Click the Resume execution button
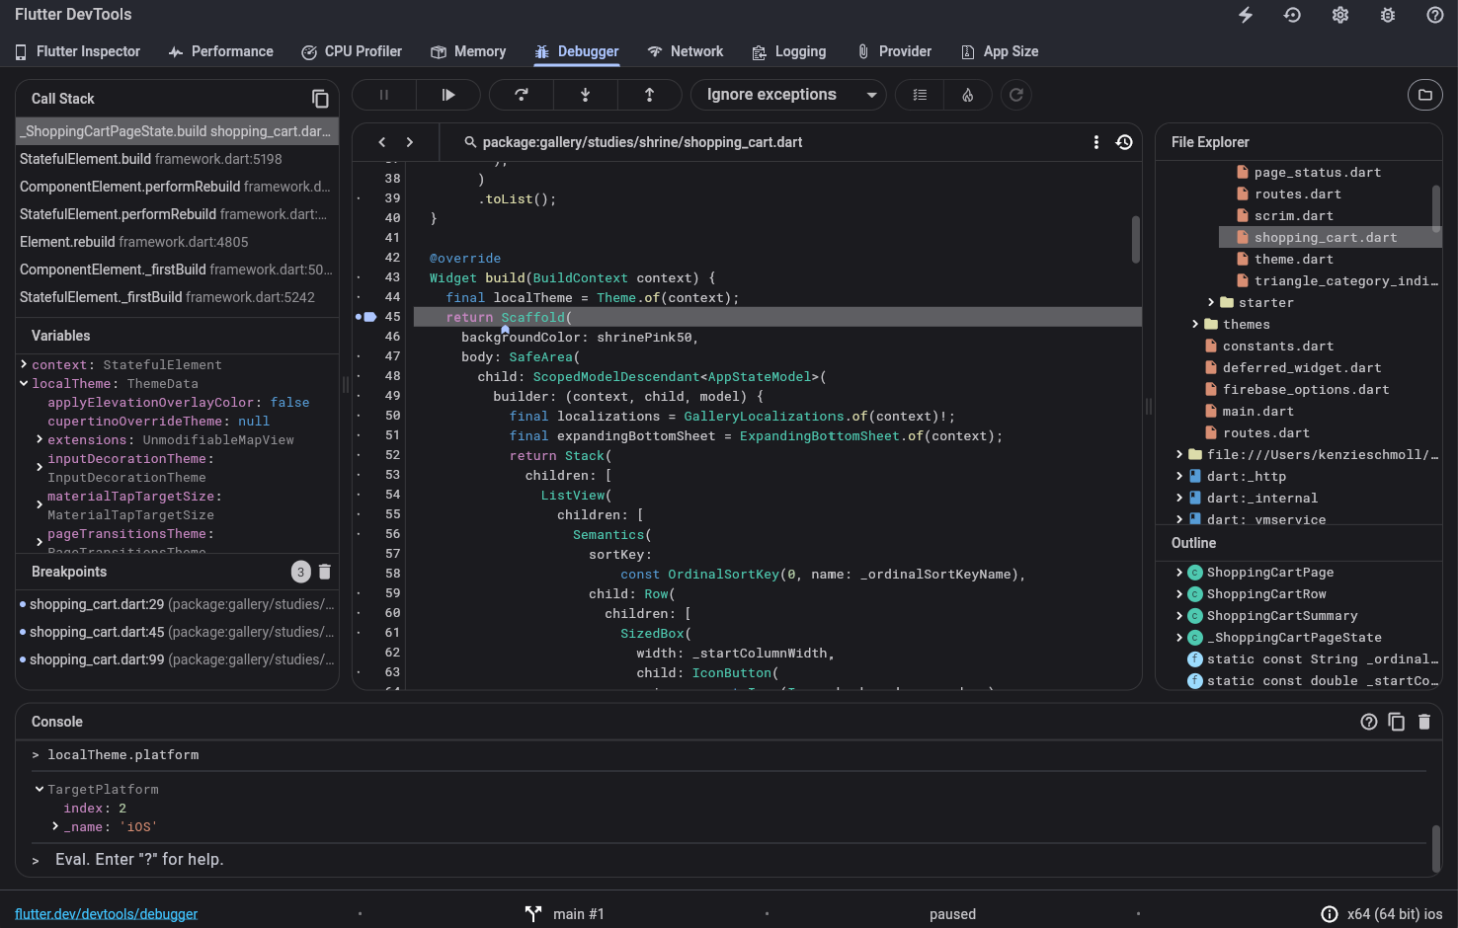This screenshot has width=1458, height=928. coord(448,94)
